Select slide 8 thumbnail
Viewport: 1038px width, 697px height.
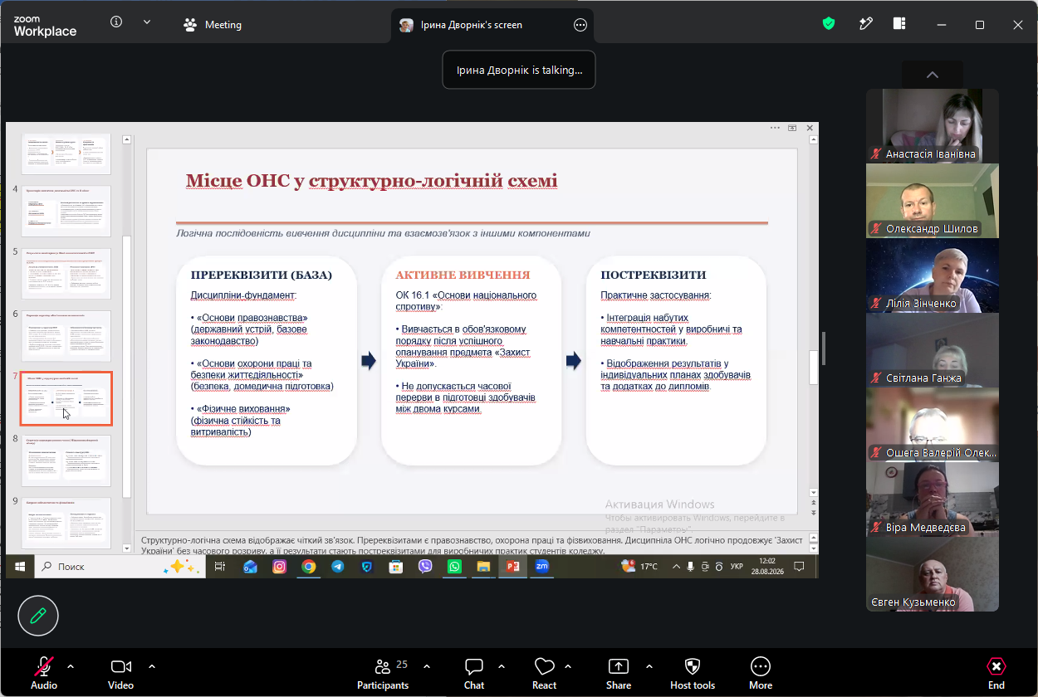[66, 461]
